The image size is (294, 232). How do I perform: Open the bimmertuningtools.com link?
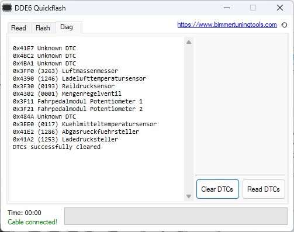(227, 25)
